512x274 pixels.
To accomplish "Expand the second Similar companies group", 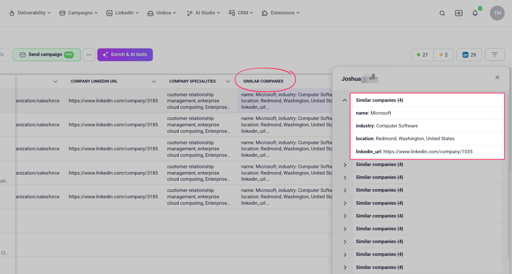I will point(345,165).
